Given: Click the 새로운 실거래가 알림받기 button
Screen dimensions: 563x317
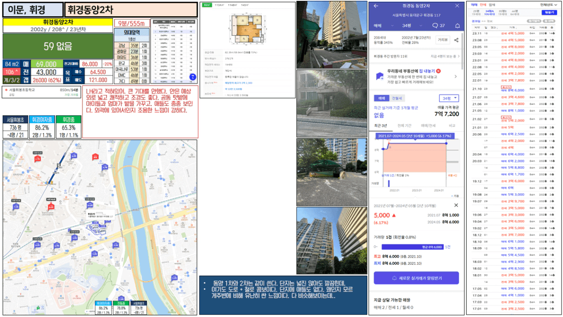Looking at the screenshot, I should (x=416, y=278).
